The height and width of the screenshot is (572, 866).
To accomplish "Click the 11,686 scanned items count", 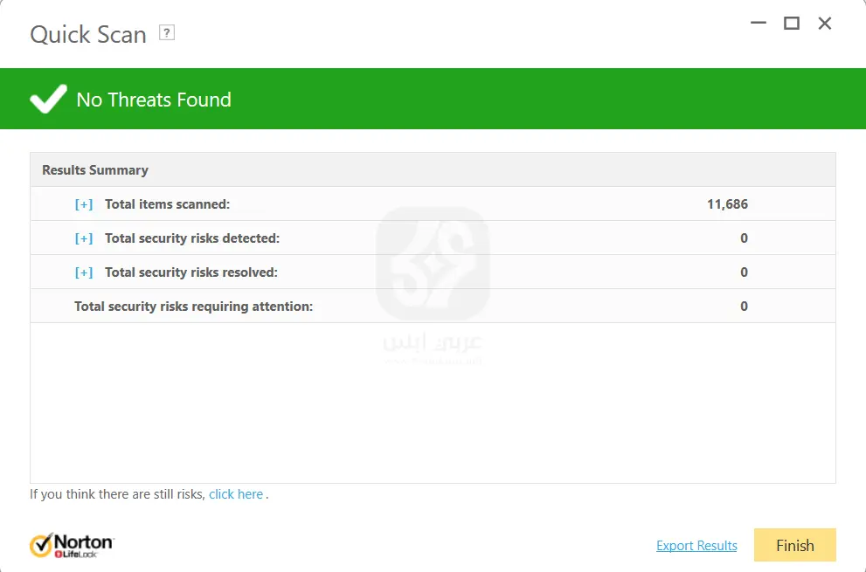I will 727,204.
